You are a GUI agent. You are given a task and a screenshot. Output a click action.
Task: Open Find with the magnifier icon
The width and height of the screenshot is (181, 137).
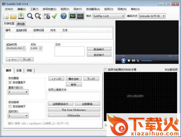(x=30, y=16)
